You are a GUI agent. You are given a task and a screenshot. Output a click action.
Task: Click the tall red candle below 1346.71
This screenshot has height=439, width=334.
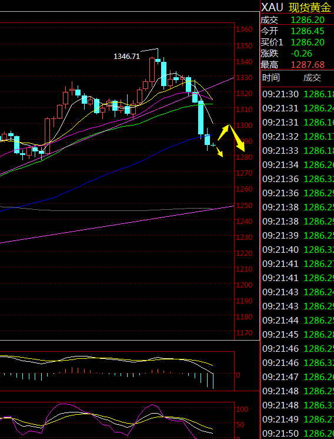point(152,71)
